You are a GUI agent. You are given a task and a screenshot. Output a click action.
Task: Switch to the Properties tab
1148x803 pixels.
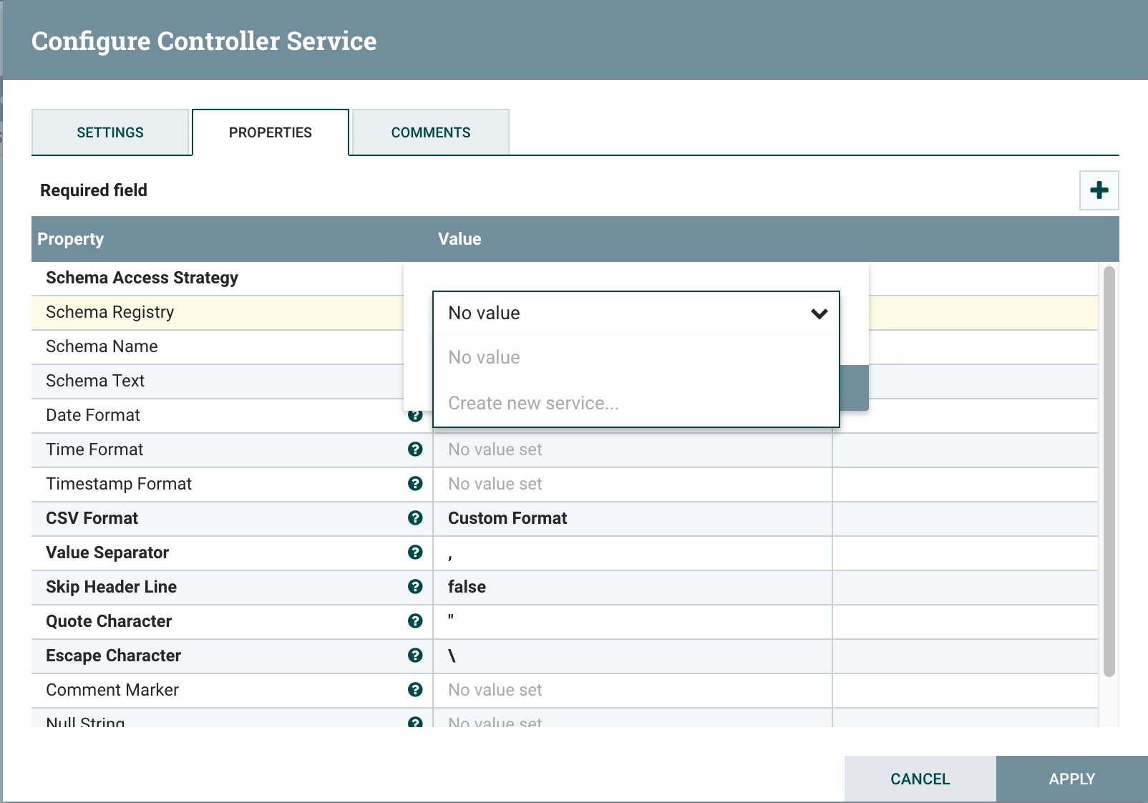pos(271,132)
